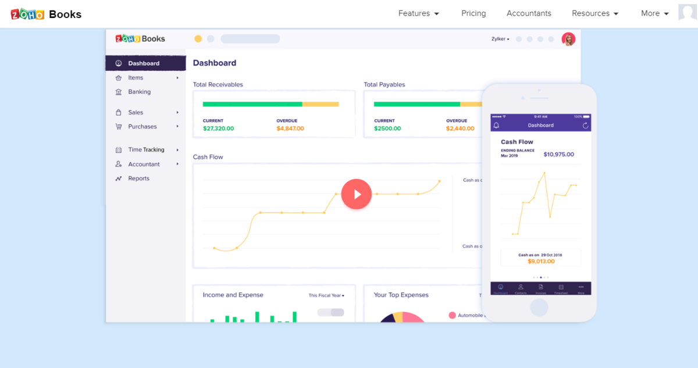Click the pink Automobile legend dot
Image resolution: width=698 pixels, height=368 pixels.
coord(452,315)
